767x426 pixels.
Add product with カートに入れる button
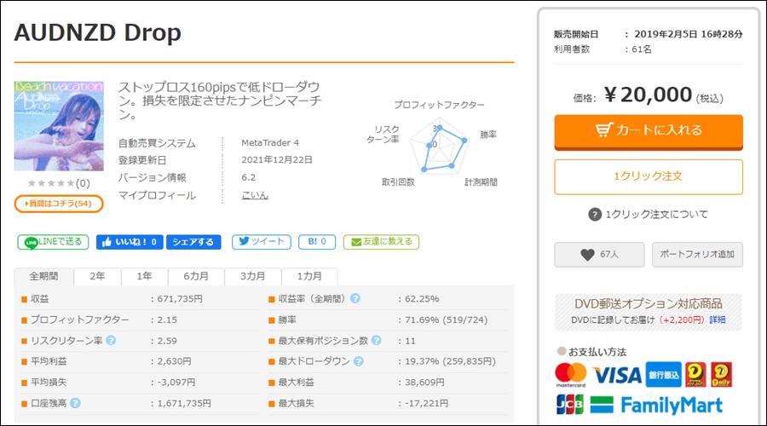(x=648, y=130)
